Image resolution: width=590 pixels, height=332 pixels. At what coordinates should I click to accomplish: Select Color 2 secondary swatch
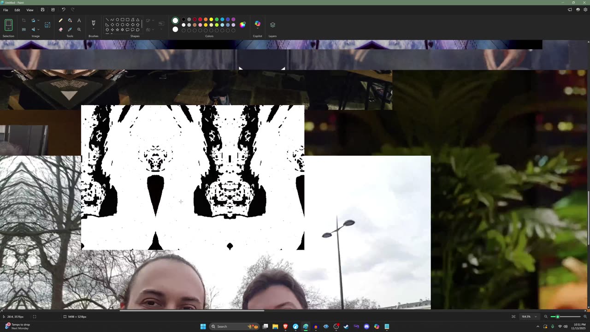(x=175, y=30)
